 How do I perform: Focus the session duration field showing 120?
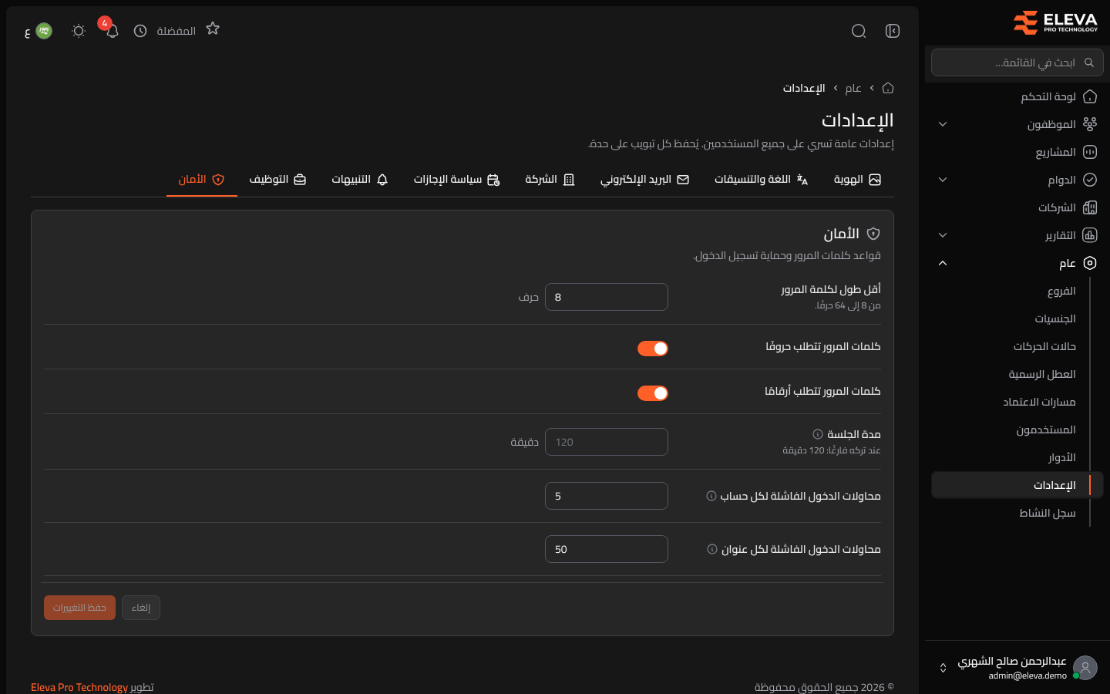point(607,442)
